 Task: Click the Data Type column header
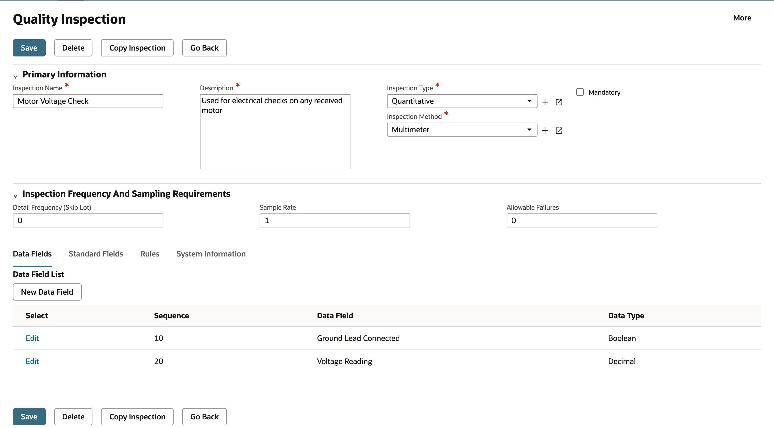coord(626,316)
